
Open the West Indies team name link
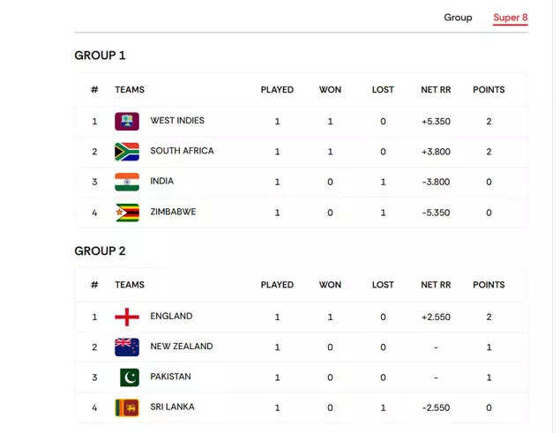click(x=177, y=121)
